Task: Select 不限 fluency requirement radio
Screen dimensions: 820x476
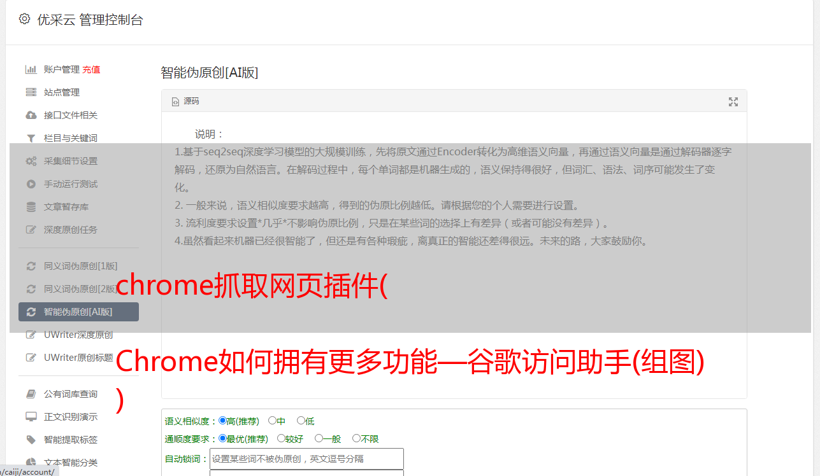Action: 356,438
